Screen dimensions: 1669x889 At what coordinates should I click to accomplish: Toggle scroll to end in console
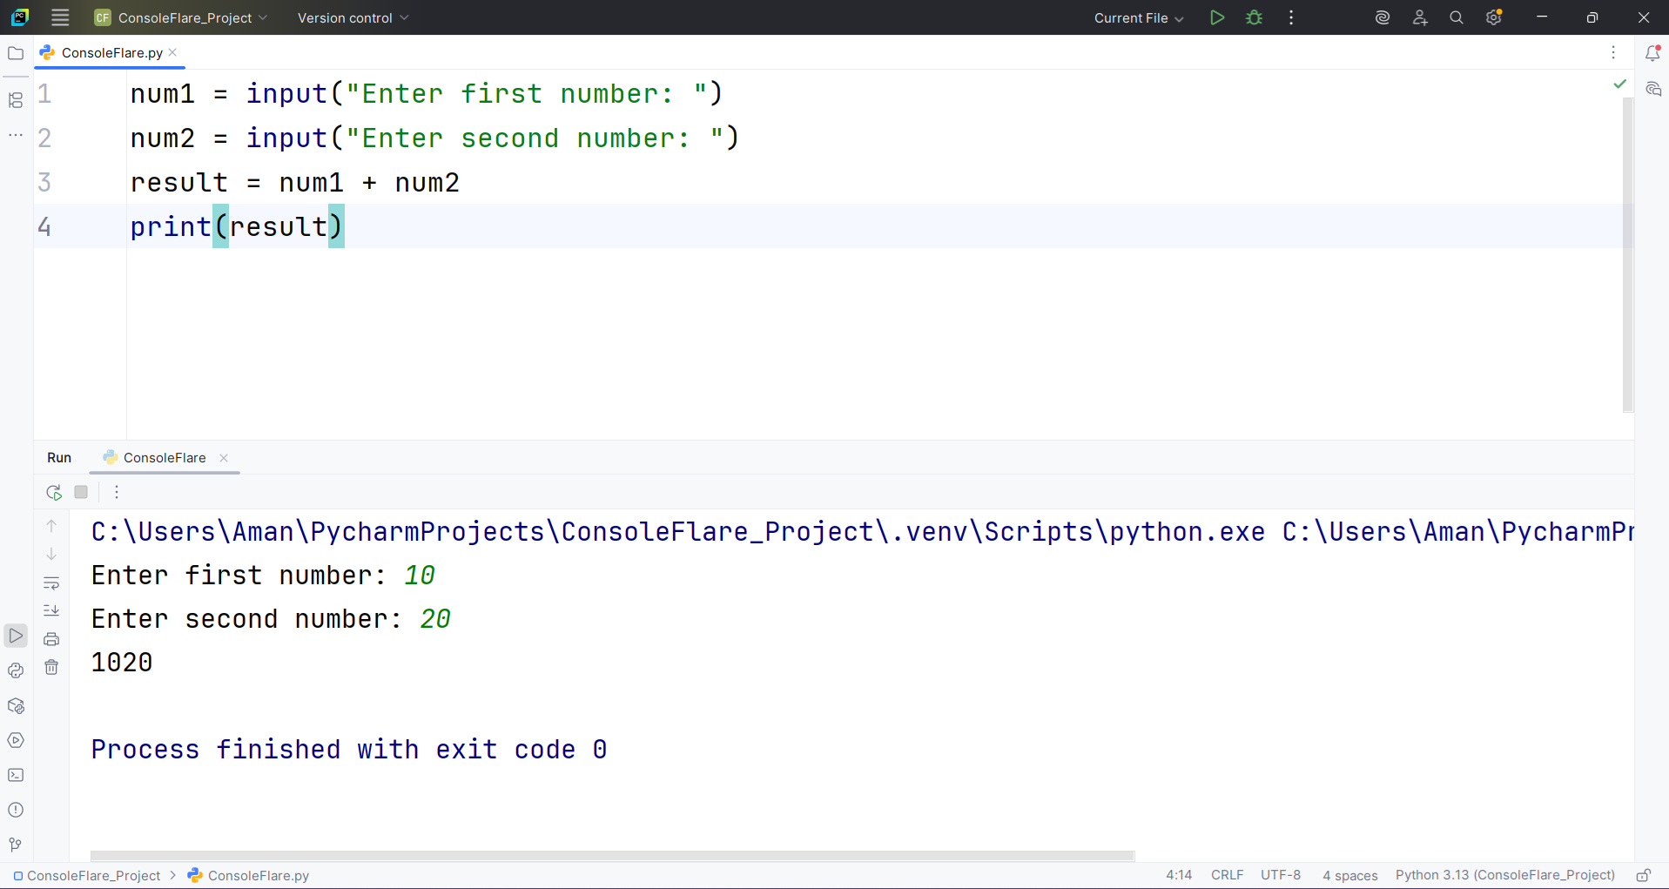click(51, 610)
